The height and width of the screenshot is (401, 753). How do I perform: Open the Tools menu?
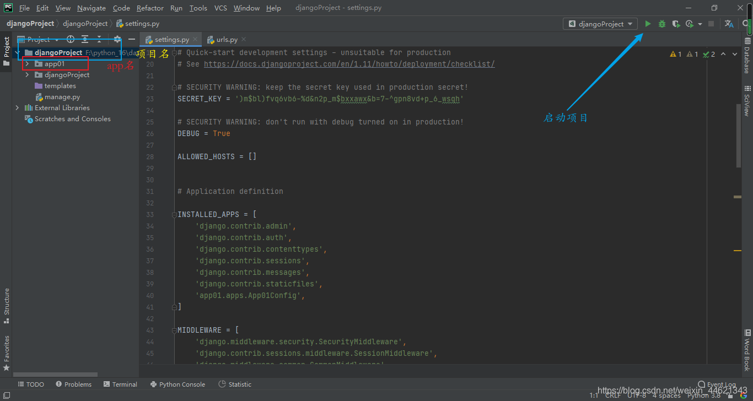click(x=198, y=8)
